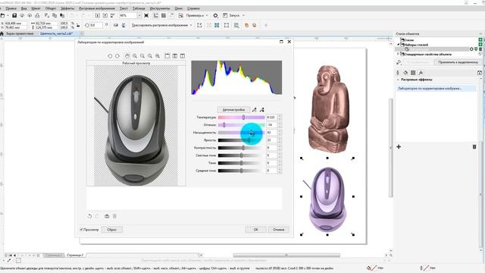The width and height of the screenshot is (485, 273).
Task: Open the Правка menu
Action: click(x=11, y=8)
